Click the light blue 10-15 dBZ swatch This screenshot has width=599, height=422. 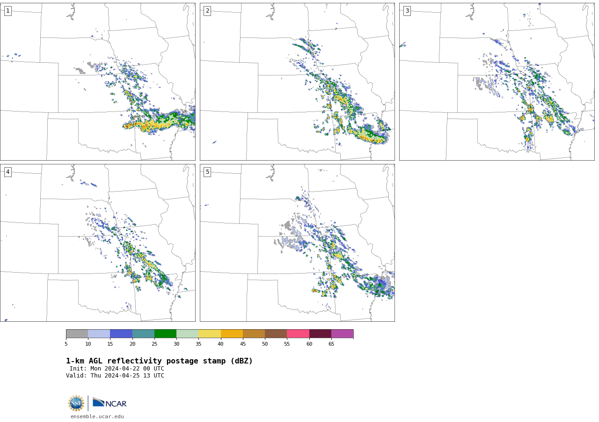[99, 333]
